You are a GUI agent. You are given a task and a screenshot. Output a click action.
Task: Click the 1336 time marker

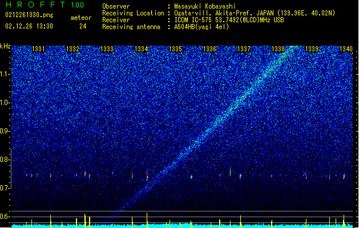pyautogui.click(x=209, y=48)
